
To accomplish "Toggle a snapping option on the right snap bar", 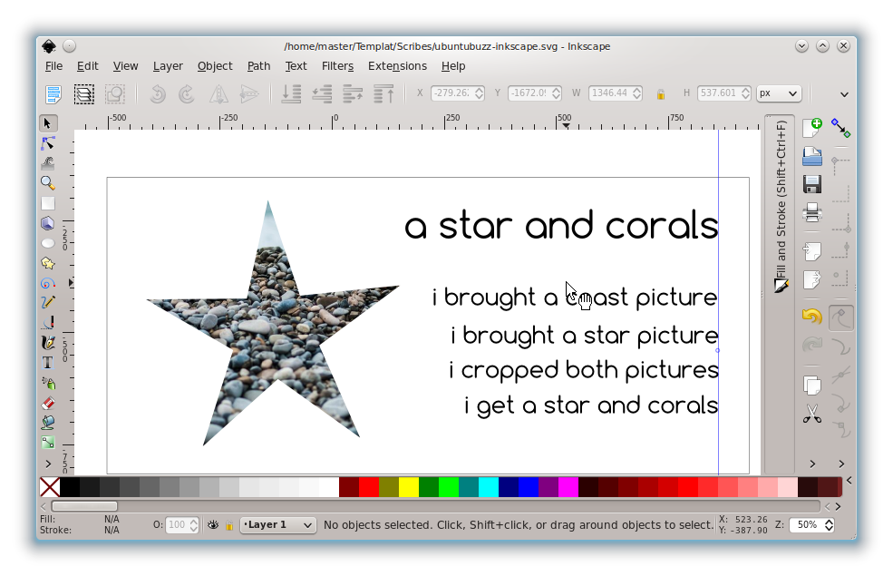I will coord(839,130).
